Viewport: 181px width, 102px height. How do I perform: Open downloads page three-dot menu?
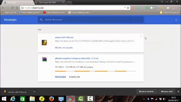[176, 20]
